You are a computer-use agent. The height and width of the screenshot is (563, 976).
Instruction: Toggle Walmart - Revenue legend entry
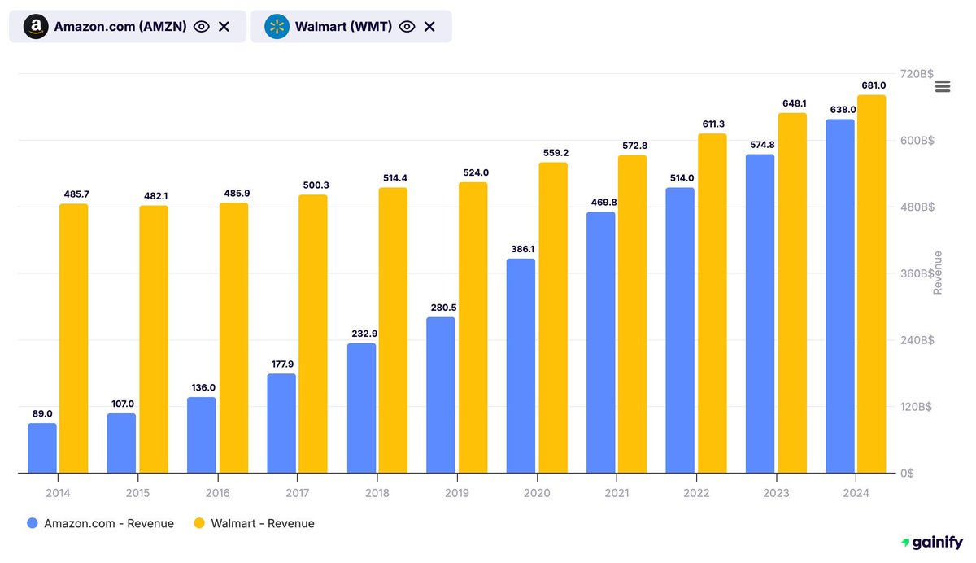tap(253, 523)
